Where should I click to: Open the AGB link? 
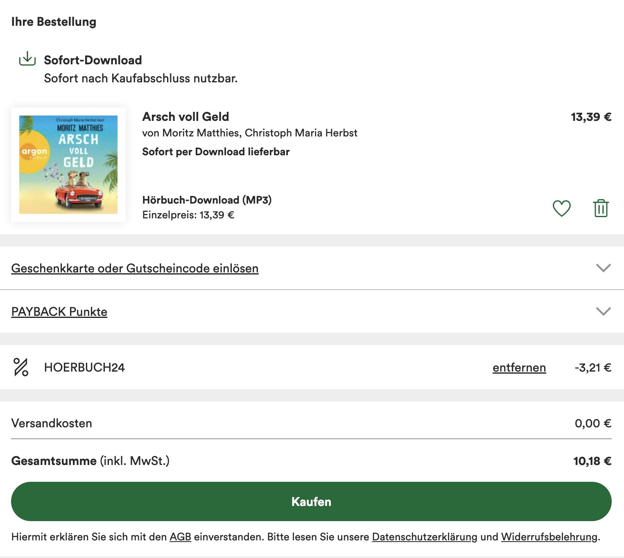181,535
